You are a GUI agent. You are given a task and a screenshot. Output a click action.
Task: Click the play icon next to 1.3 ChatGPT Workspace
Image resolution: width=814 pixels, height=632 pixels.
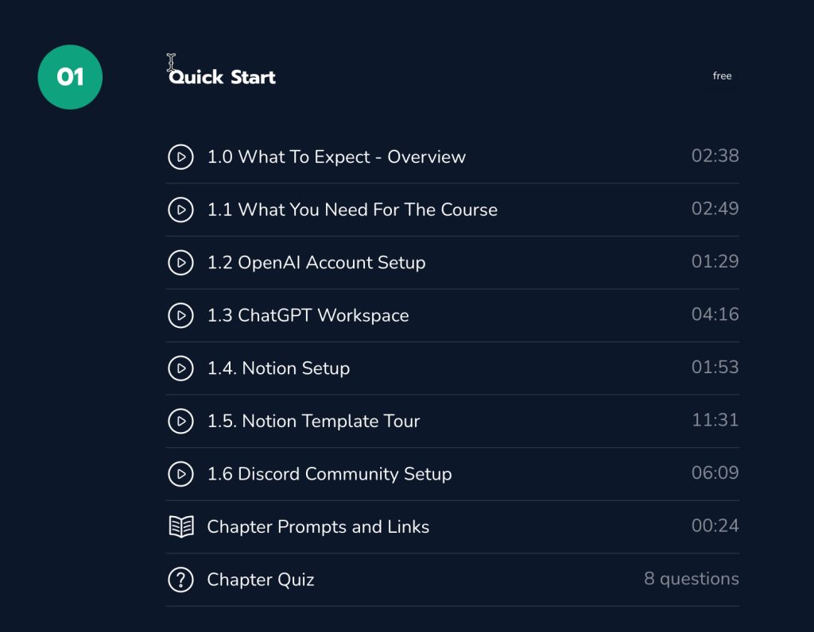[x=180, y=315]
